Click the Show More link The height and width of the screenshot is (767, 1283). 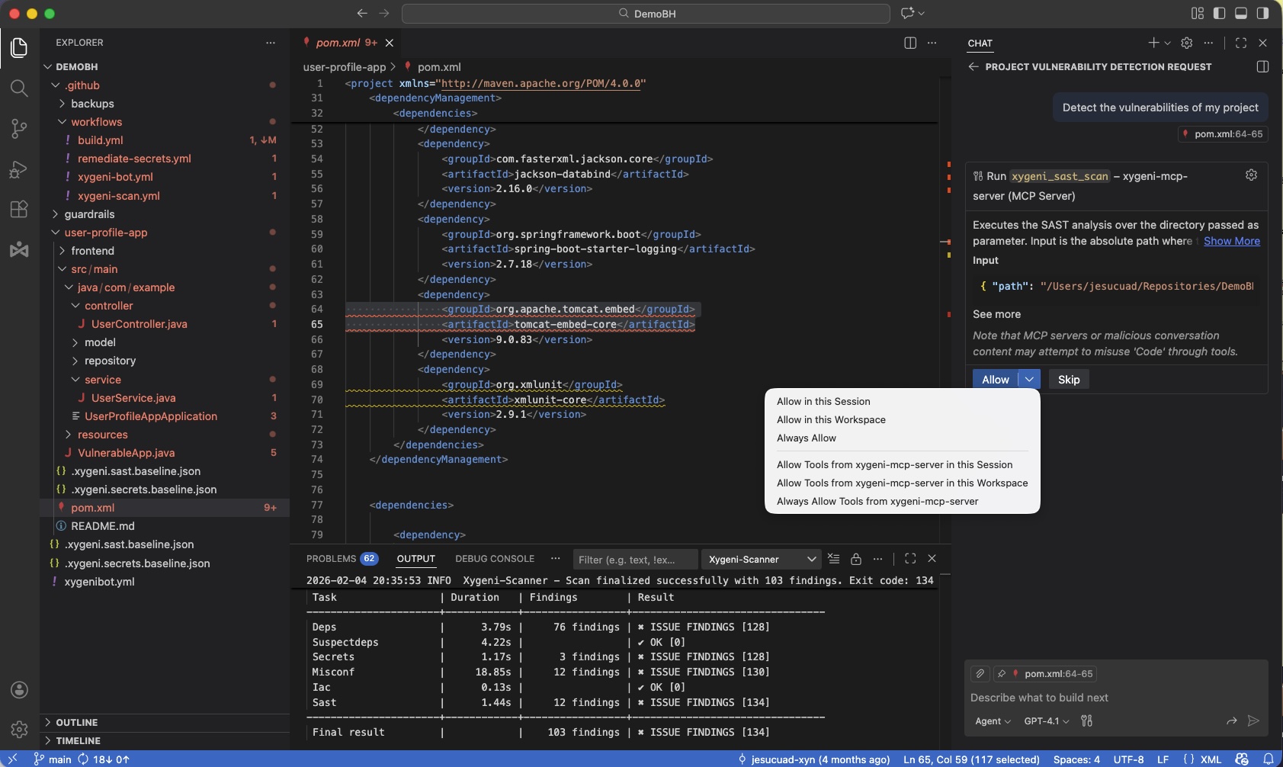(x=1231, y=241)
